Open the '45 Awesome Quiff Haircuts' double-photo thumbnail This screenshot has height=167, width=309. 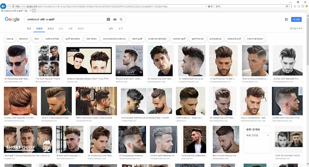tap(146, 101)
